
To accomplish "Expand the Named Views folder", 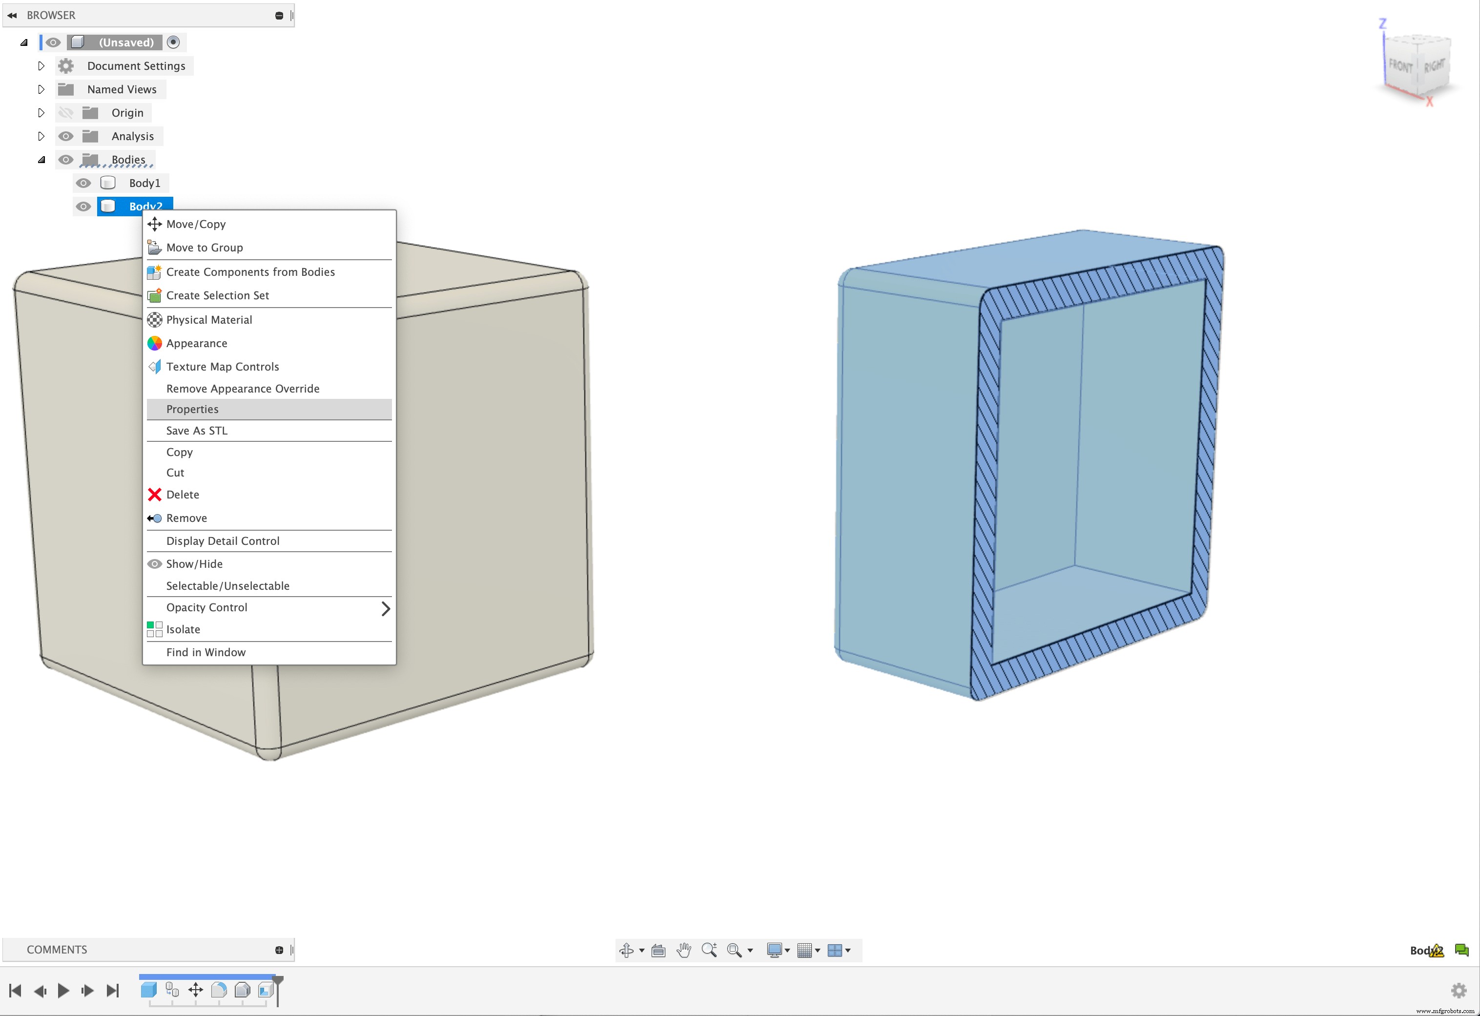I will click(41, 89).
